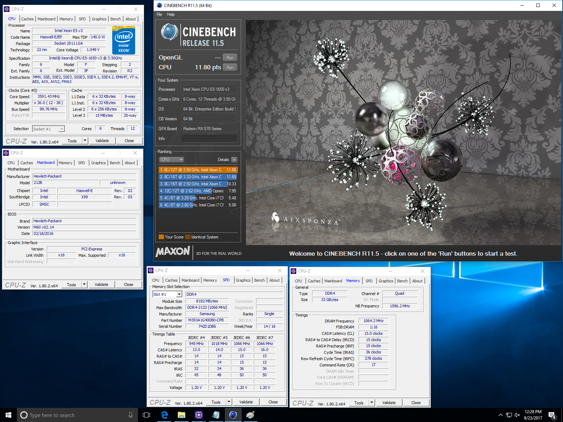Open the Cinebench Help menu
The width and height of the screenshot is (563, 422).
pyautogui.click(x=171, y=14)
